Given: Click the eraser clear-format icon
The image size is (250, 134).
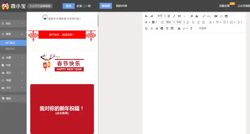Looking at the screenshot, I should [191, 16].
